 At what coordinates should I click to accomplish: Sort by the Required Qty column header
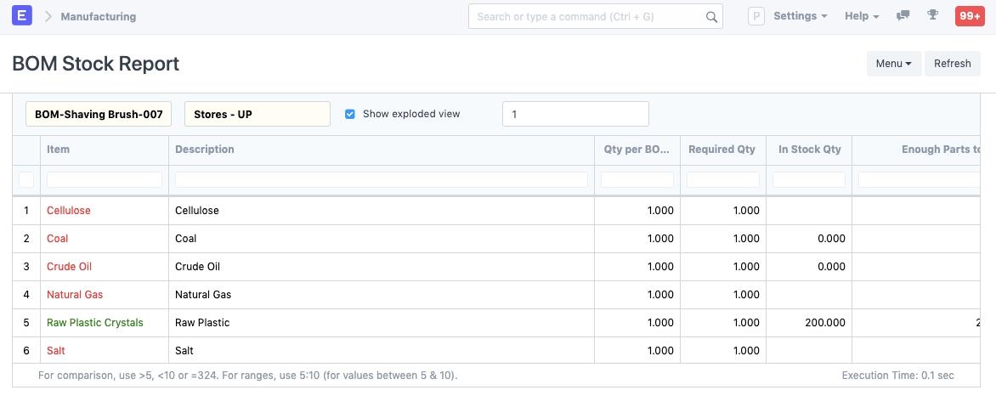[x=722, y=150]
